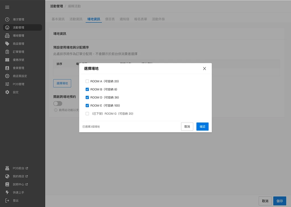This screenshot has height=207, width=291.
Task: Uncheck the ROOM B checkbox
Action: pyautogui.click(x=87, y=89)
